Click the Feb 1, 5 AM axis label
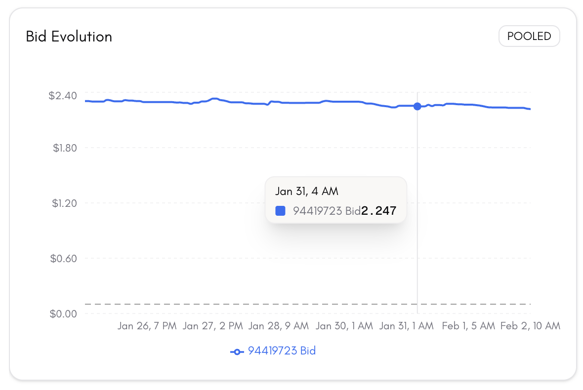Image resolution: width=583 pixels, height=390 pixels. [468, 326]
